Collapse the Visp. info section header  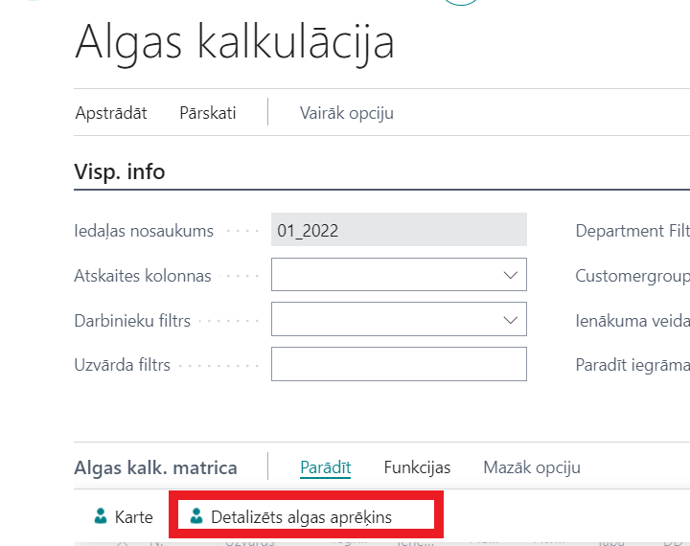pos(120,171)
